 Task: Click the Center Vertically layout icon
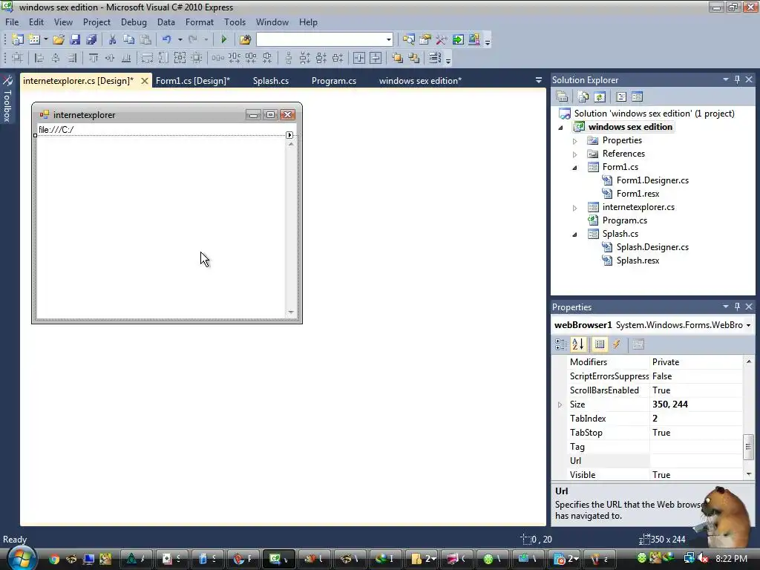coord(376,58)
